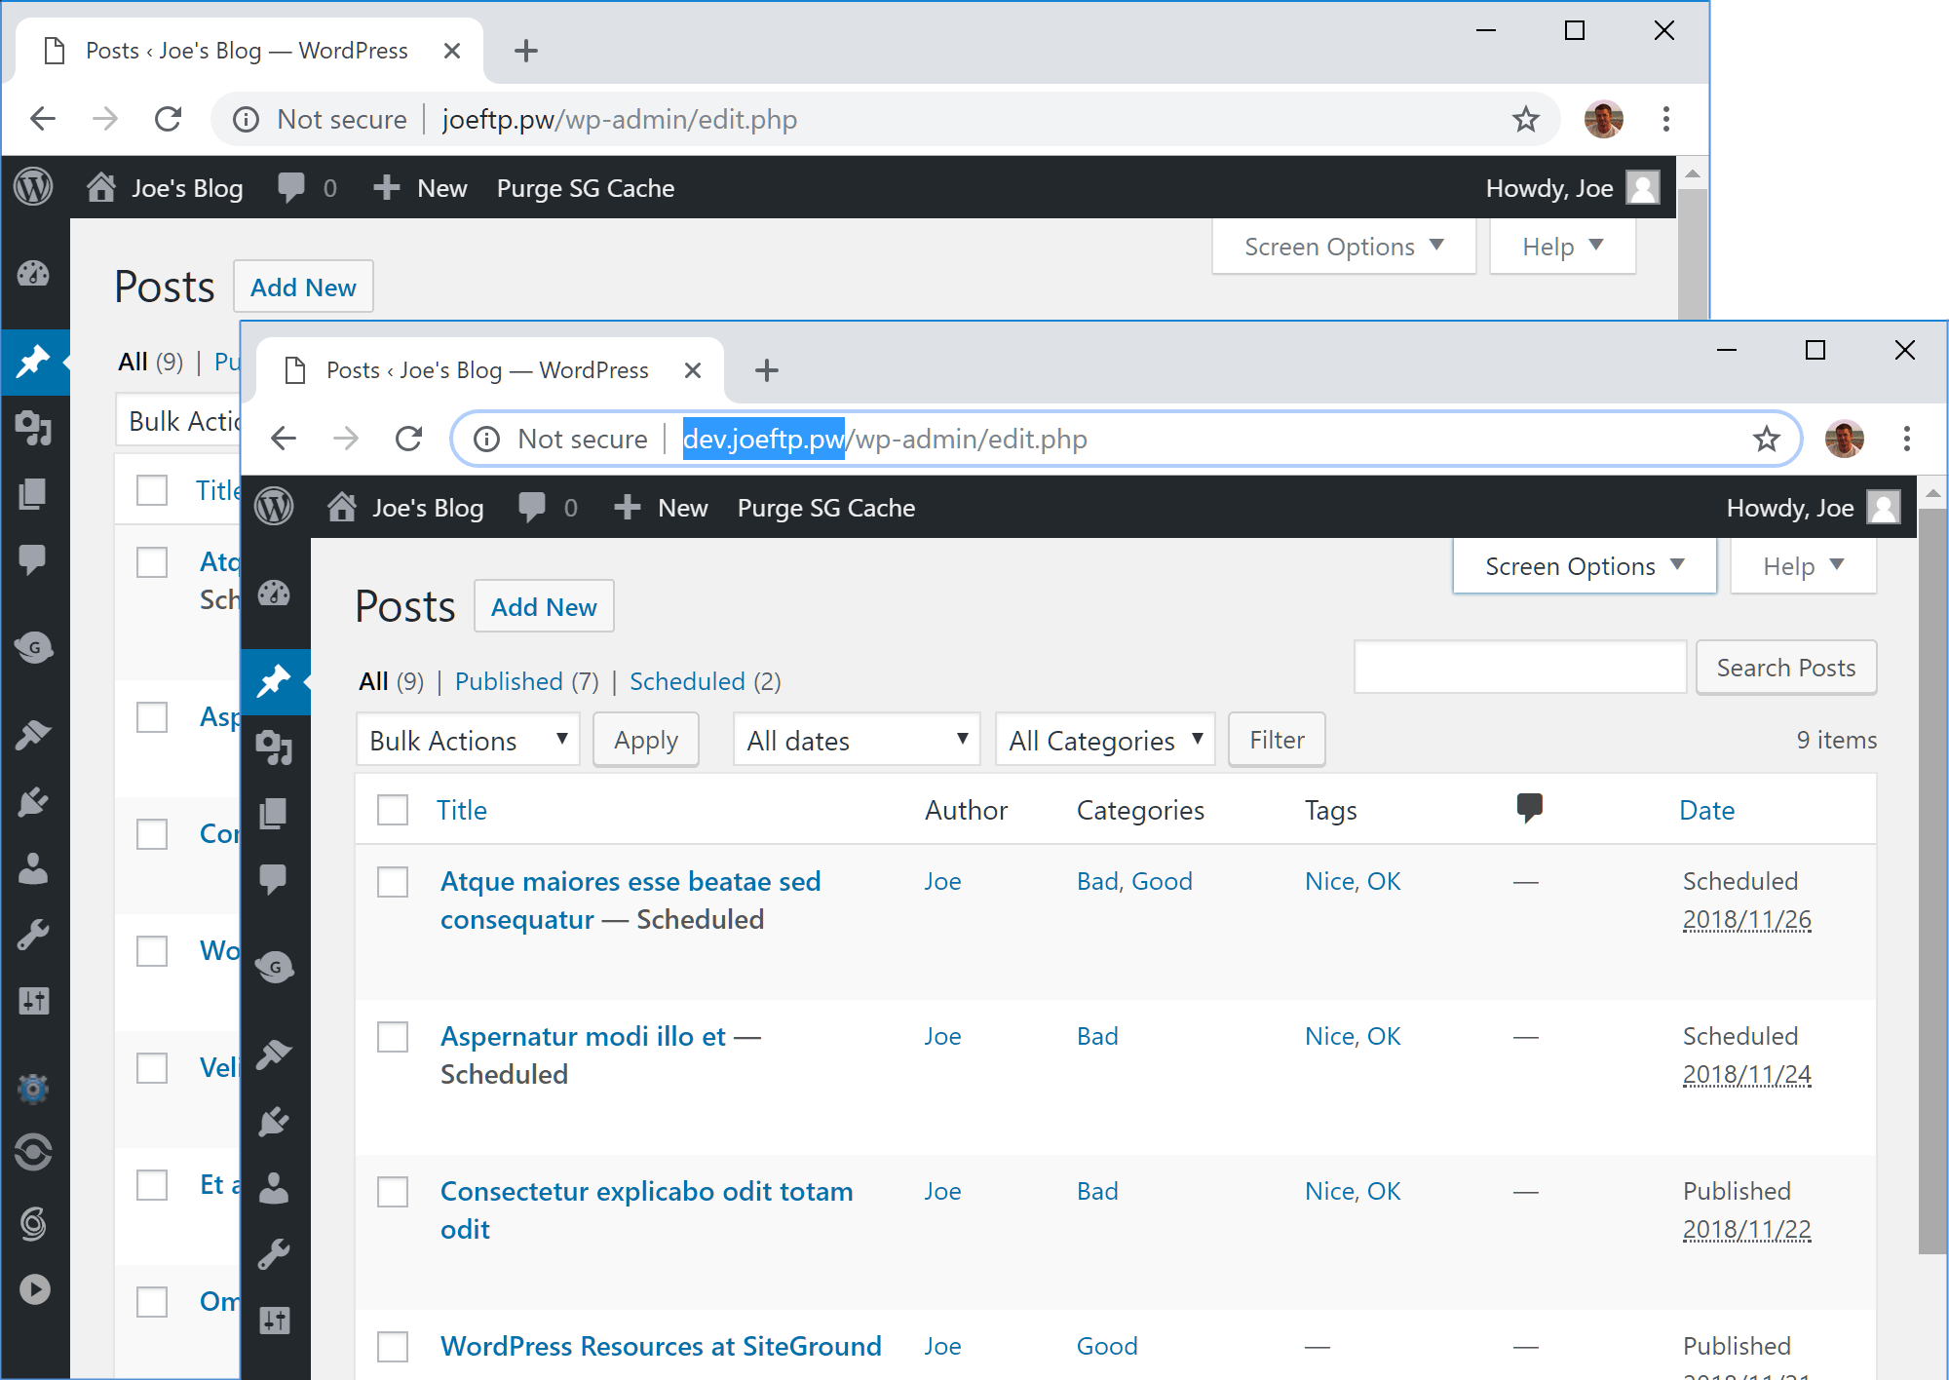
Task: Select the SiteGround G icon in the sidebar
Action: tap(276, 967)
